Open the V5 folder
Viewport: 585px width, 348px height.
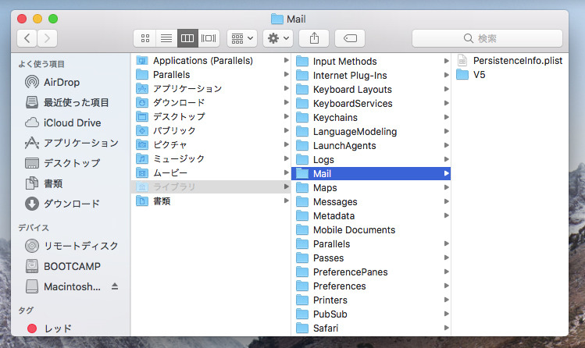pos(510,75)
